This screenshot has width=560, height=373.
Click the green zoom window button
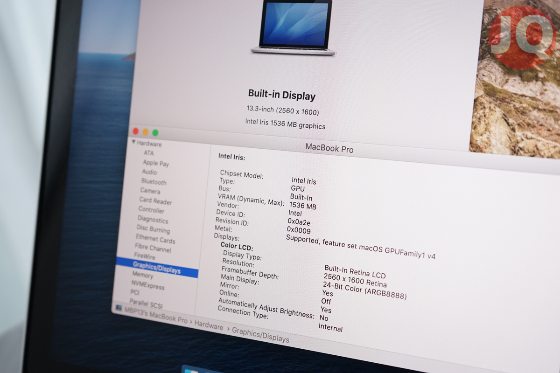click(x=155, y=133)
